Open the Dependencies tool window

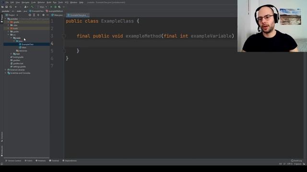point(70,161)
